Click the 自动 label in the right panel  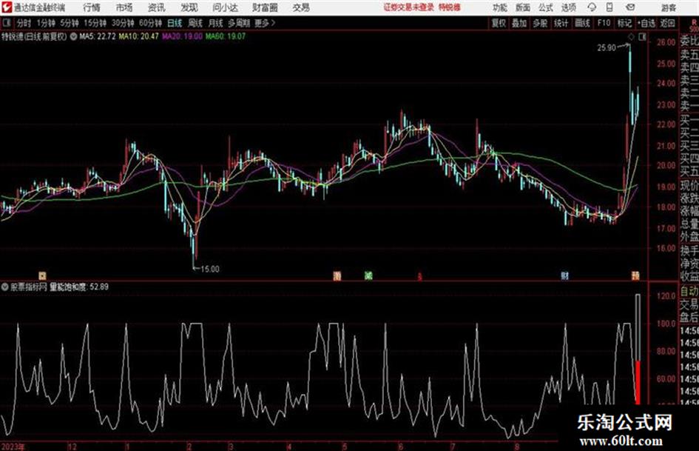point(689,292)
